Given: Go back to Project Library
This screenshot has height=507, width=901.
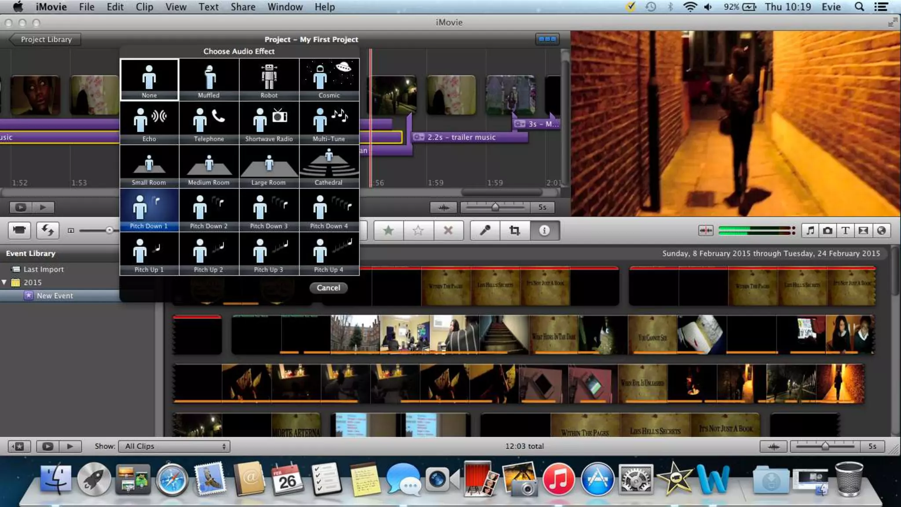Looking at the screenshot, I should click(x=45, y=40).
